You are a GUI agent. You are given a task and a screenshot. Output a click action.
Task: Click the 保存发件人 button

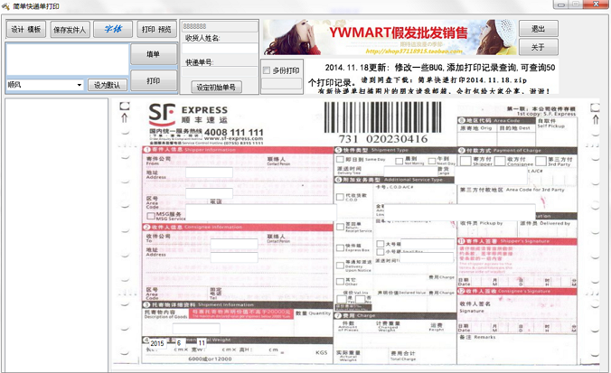[70, 30]
